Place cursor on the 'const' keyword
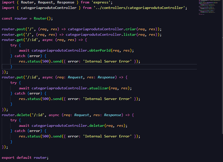Viewport: 223px width, 162px height. pos(7,19)
